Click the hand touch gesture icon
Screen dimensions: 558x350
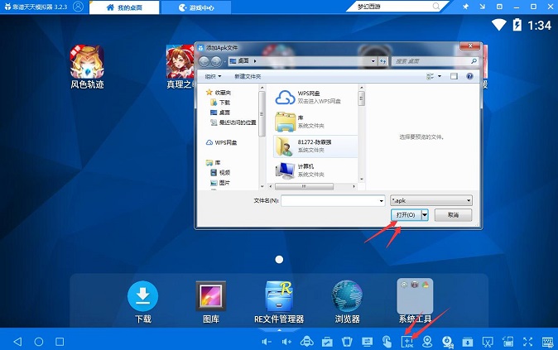tap(387, 342)
